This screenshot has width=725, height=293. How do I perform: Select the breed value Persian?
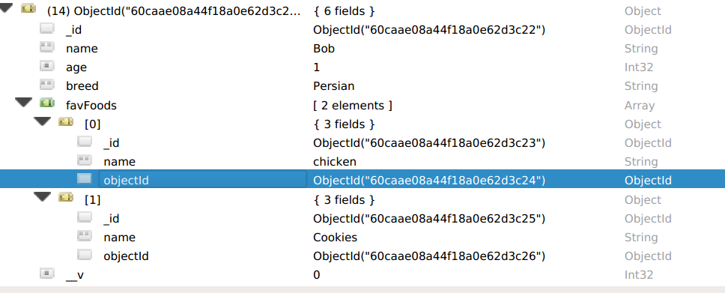point(334,86)
